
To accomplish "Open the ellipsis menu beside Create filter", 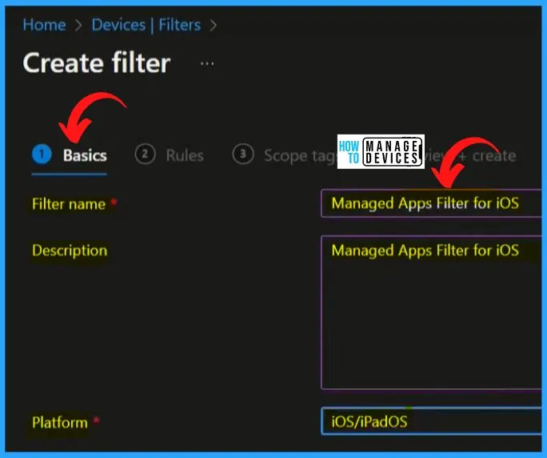I will pyautogui.click(x=207, y=64).
